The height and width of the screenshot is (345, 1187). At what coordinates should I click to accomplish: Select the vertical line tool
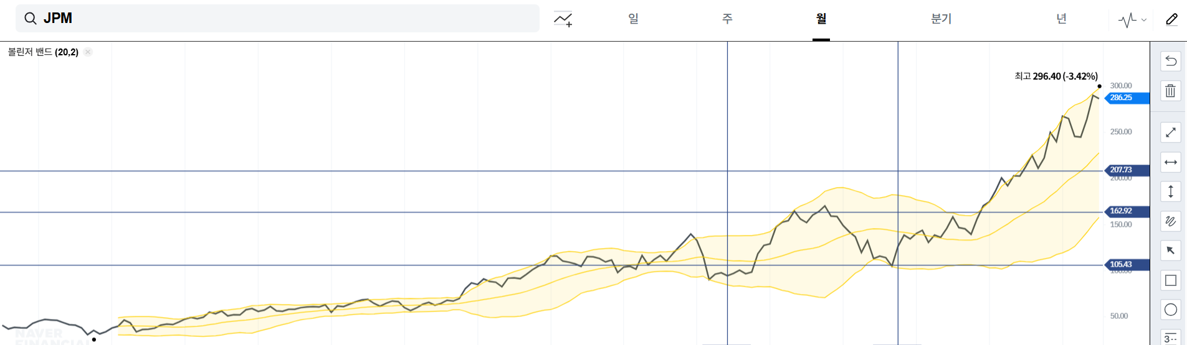point(1171,191)
